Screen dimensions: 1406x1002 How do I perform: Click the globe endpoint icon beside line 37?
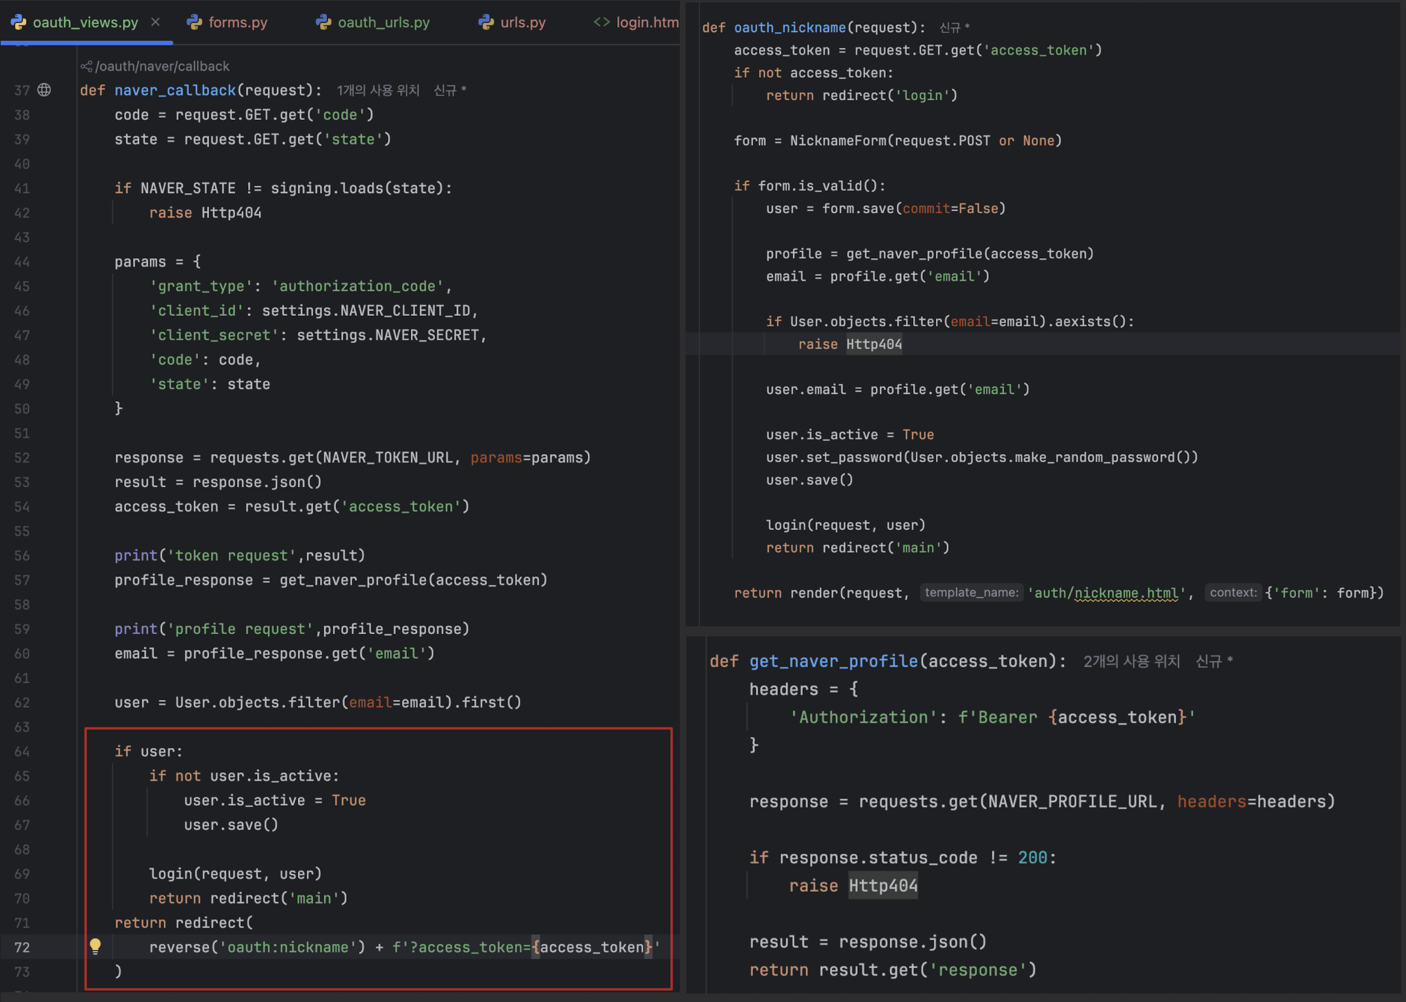(44, 90)
